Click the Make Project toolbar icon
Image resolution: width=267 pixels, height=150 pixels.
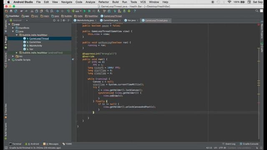coord(68,11)
